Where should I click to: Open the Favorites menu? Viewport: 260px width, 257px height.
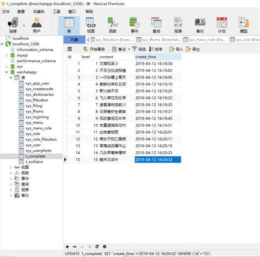coord(38,11)
